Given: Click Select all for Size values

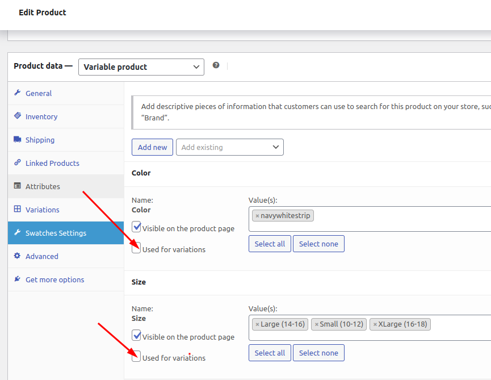Looking at the screenshot, I should click(x=270, y=353).
